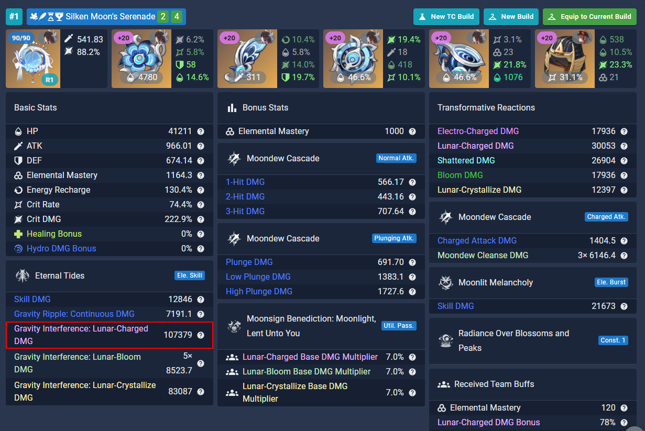Click help icon beside Shattered DMG
Image resolution: width=645 pixels, height=431 pixels.
[x=624, y=161]
